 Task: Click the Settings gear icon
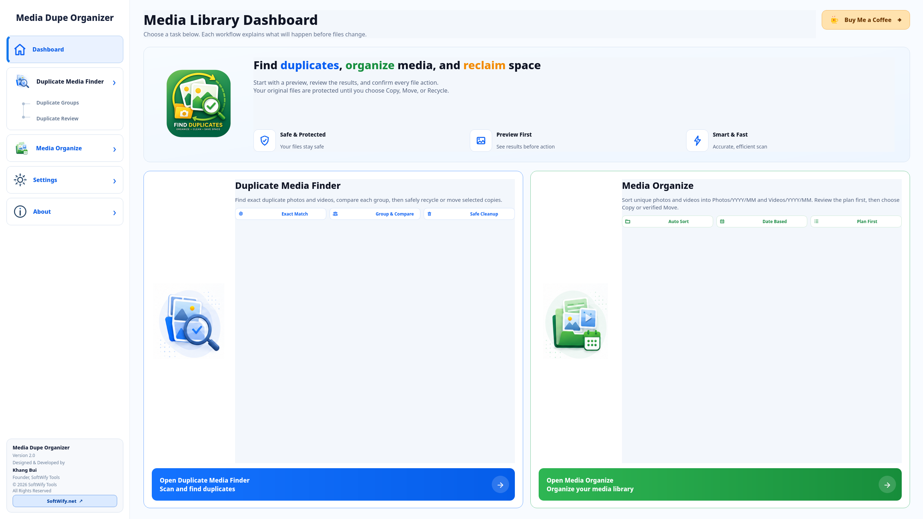tap(20, 180)
